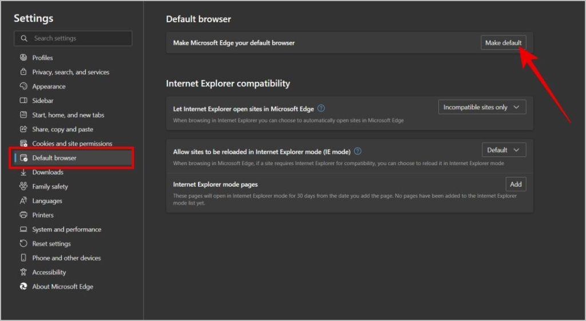Click the Profiles icon in sidebar
Image resolution: width=586 pixels, height=321 pixels.
pos(23,58)
